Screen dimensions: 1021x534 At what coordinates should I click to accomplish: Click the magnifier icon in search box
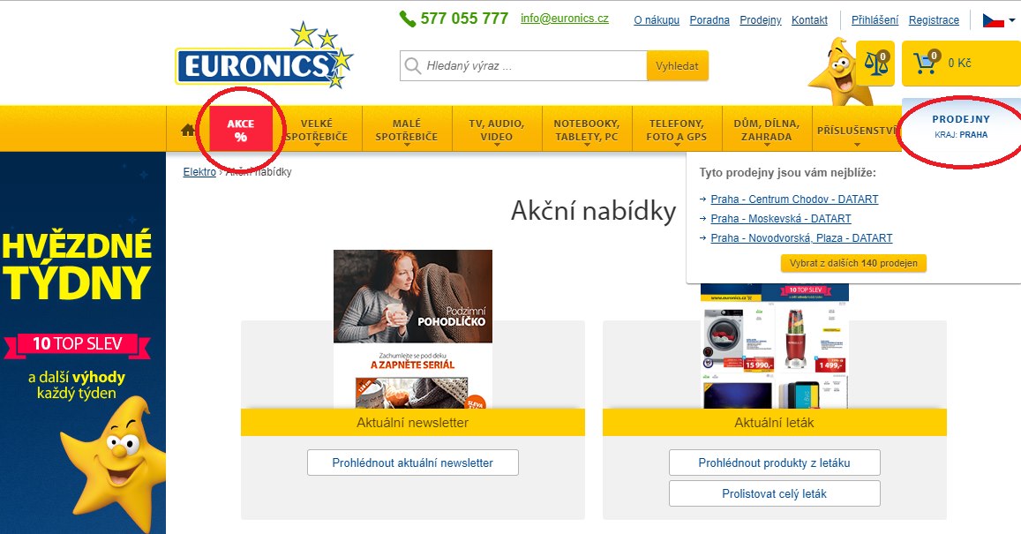click(x=413, y=66)
